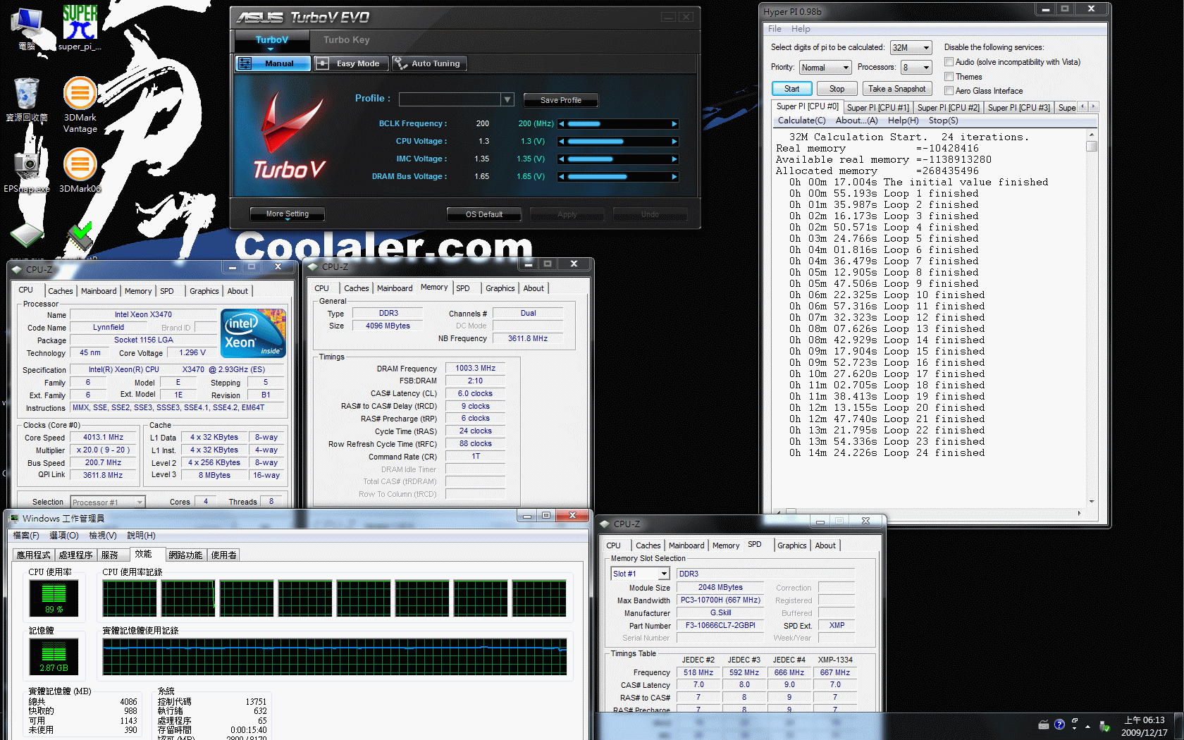Open Stop(S) menu in Super PI
Image resolution: width=1184 pixels, height=740 pixels.
(943, 121)
